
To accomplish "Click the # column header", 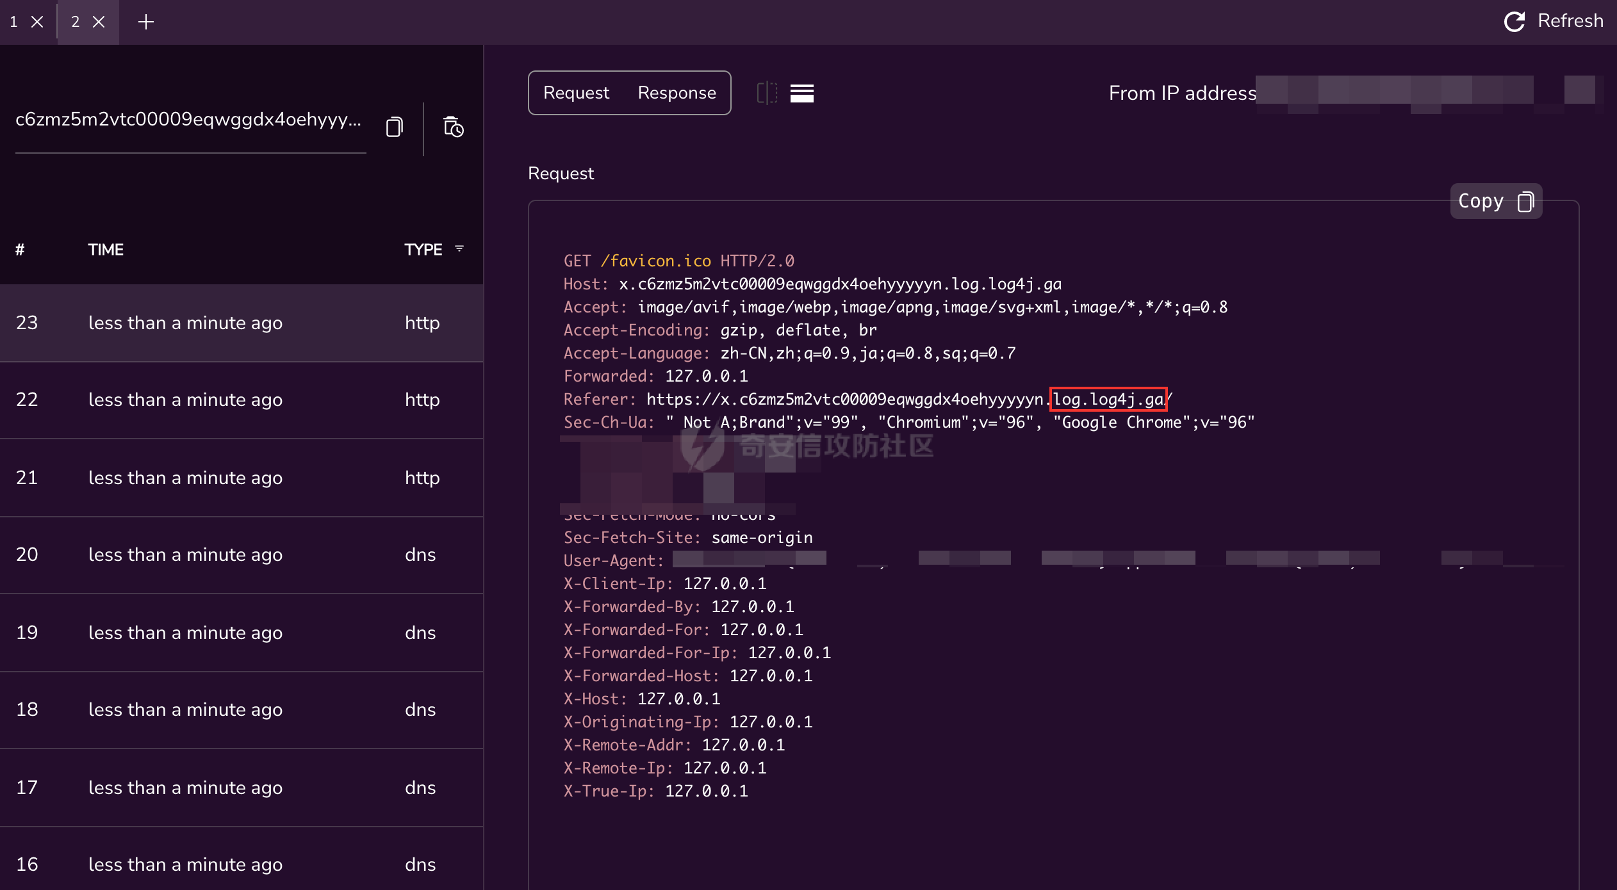I will (20, 250).
